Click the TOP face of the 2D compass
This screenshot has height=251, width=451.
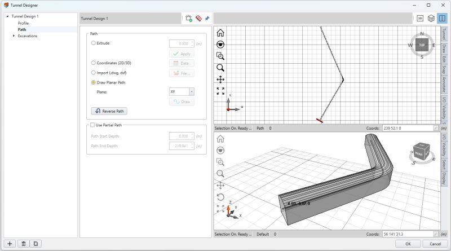[x=422, y=45]
